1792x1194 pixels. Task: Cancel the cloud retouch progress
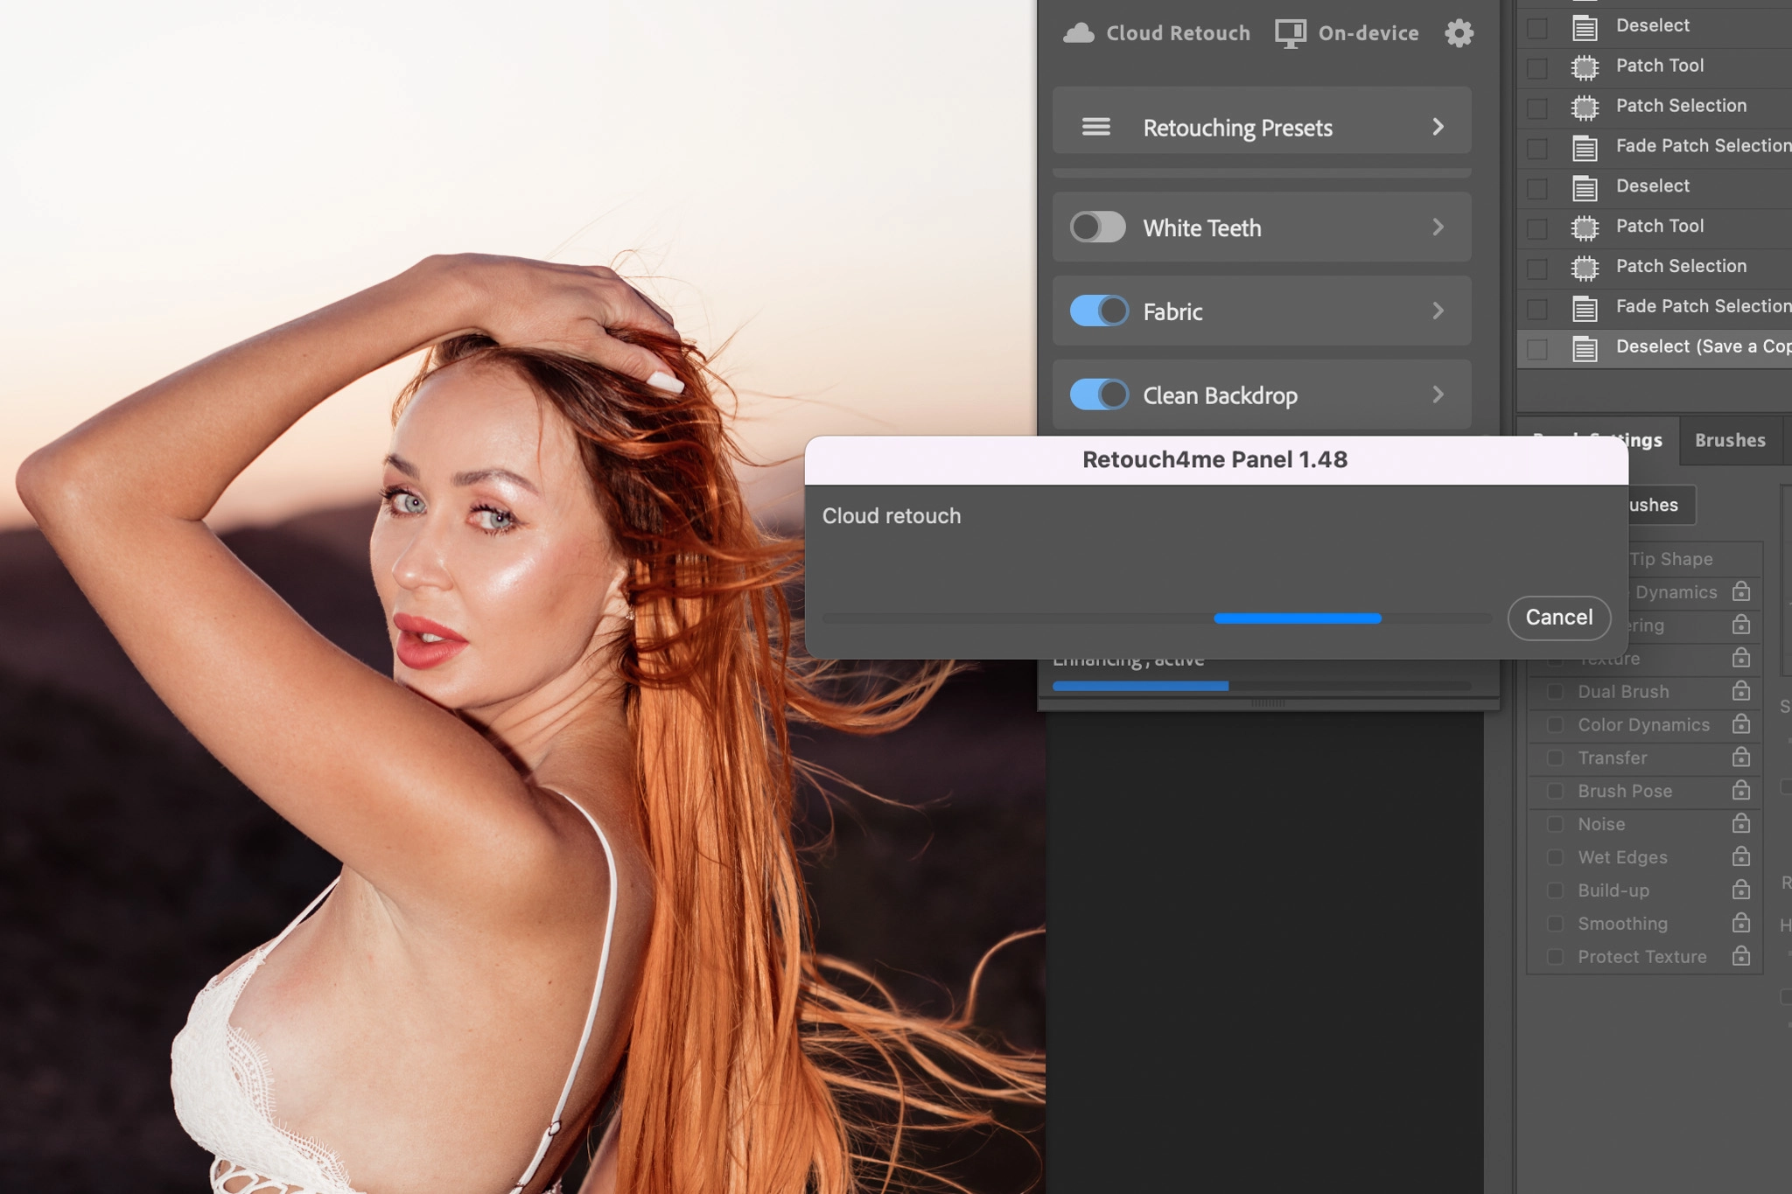tap(1558, 618)
